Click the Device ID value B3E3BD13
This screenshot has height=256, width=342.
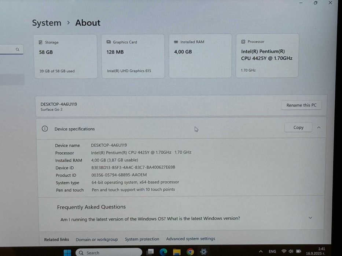(x=133, y=167)
